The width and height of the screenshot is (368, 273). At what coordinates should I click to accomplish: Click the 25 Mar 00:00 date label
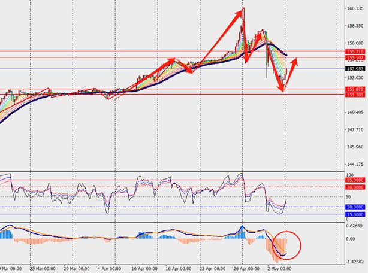tap(43, 269)
